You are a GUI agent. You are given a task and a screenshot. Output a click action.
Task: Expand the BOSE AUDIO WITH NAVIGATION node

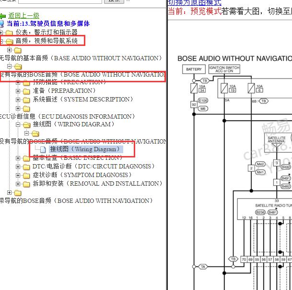(9, 192)
